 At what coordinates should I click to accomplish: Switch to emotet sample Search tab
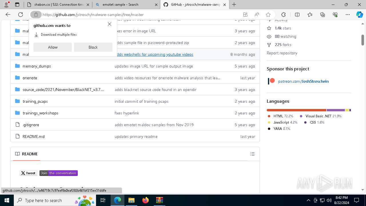click(x=126, y=5)
